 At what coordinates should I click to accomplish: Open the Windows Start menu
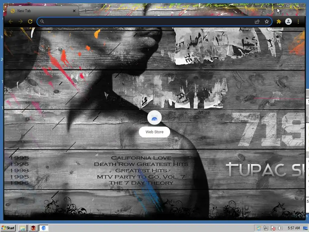pyautogui.click(x=8, y=228)
